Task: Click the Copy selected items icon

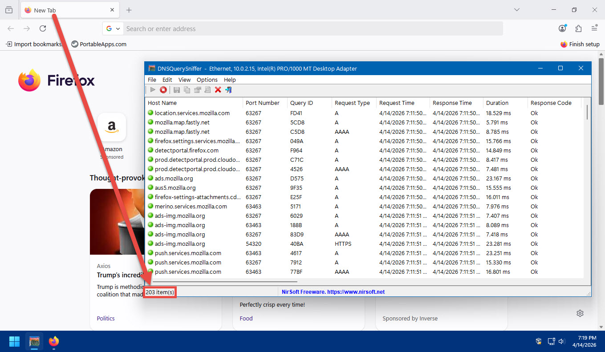Action: tap(187, 90)
